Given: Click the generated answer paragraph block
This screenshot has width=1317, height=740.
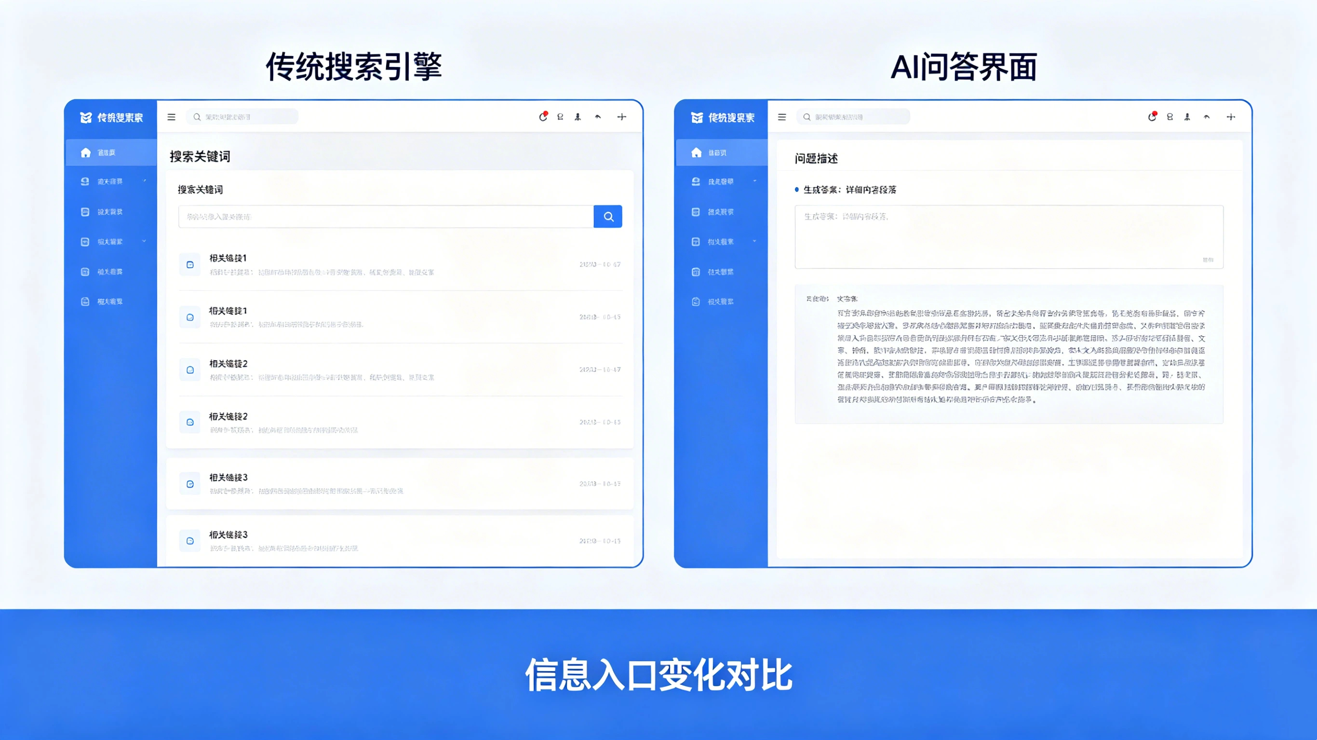Looking at the screenshot, I should 1009,354.
